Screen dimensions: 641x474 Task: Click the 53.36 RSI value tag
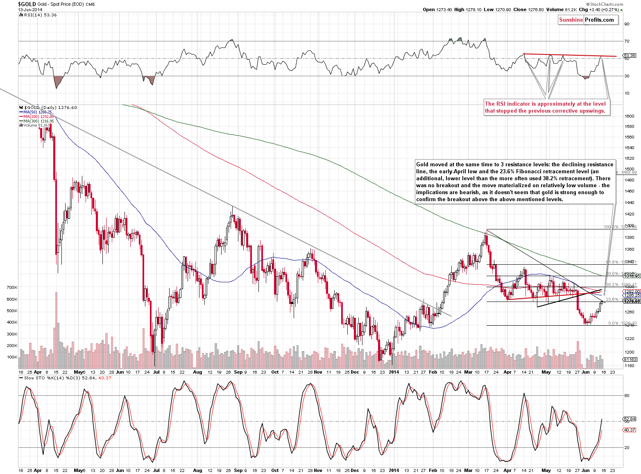point(630,55)
